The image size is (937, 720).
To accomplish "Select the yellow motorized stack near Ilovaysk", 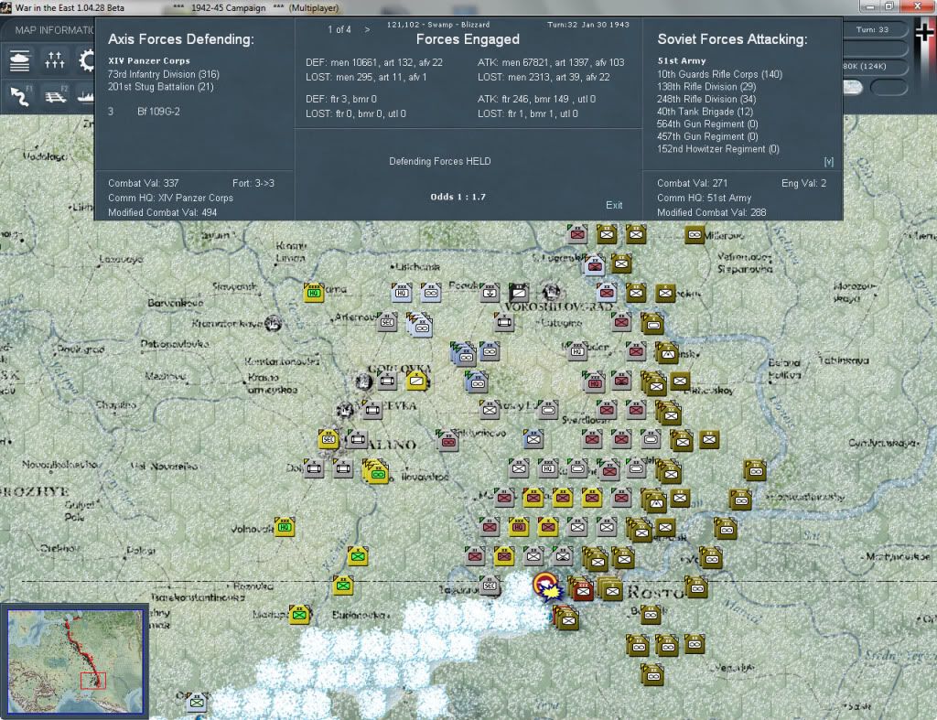I will (x=376, y=471).
